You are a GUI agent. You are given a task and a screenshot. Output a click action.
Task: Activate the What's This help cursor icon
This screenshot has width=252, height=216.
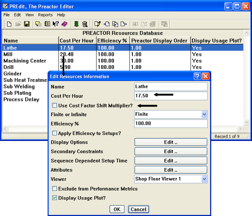56,24
